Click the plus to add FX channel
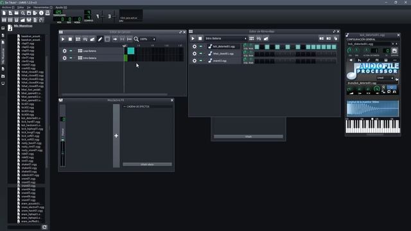Screen dimensions: 411x231 click(x=116, y=135)
